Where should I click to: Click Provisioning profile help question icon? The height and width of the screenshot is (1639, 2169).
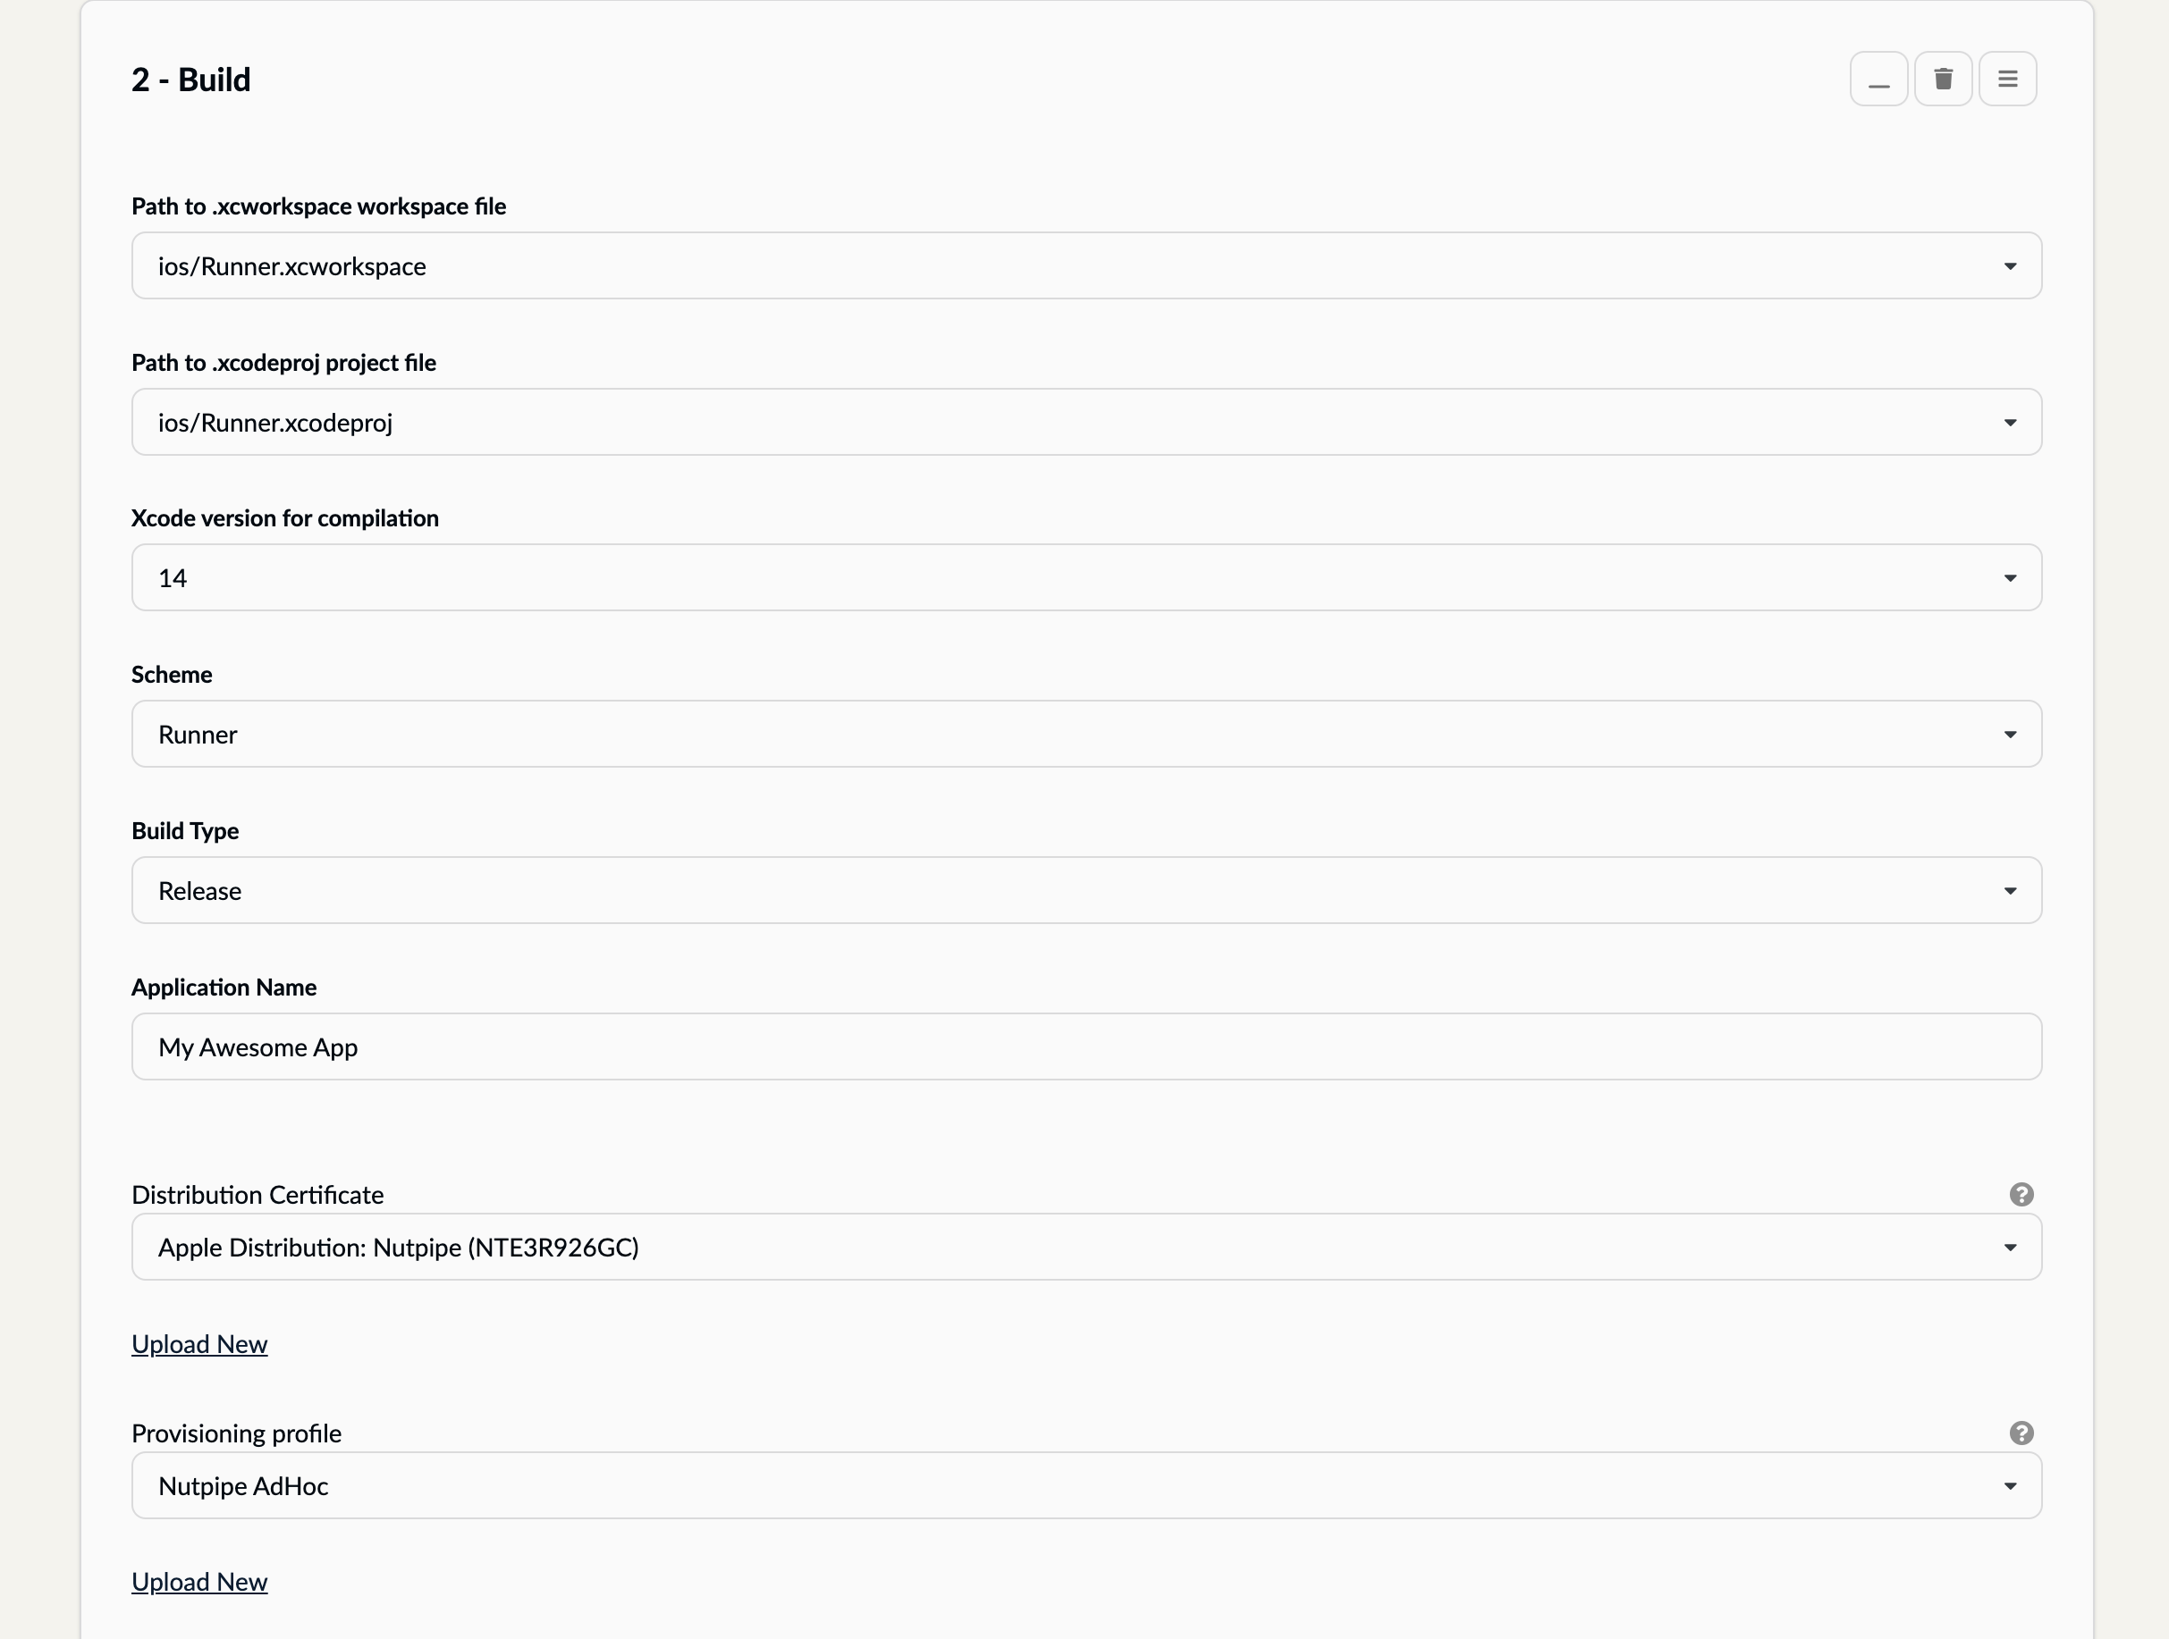pyautogui.click(x=2021, y=1433)
